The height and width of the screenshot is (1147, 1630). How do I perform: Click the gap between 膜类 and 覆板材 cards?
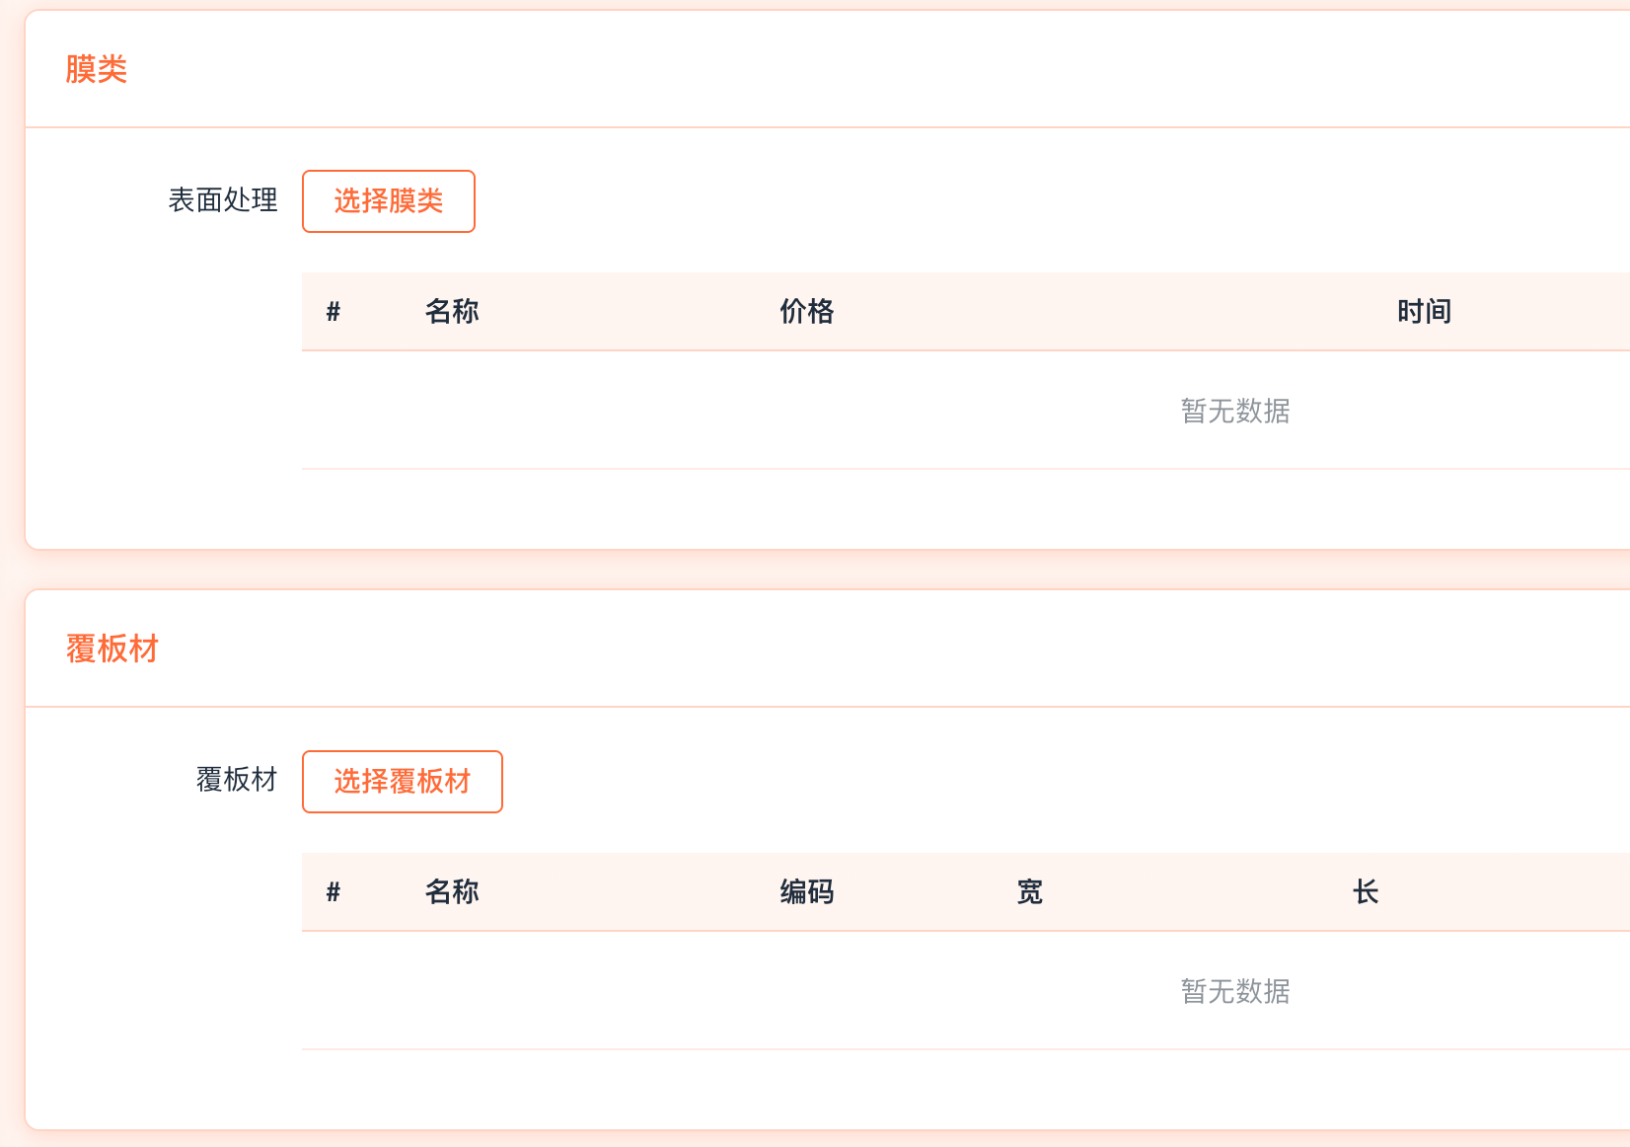[789, 570]
